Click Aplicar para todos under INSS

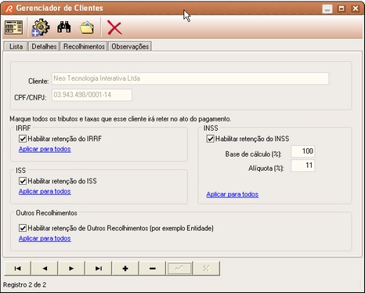click(233, 194)
